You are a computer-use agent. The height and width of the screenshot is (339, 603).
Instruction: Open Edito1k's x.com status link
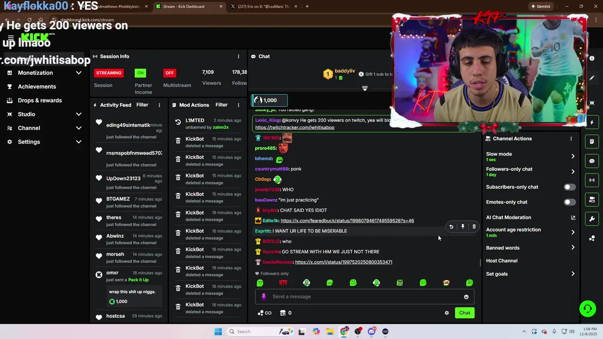(x=347, y=221)
